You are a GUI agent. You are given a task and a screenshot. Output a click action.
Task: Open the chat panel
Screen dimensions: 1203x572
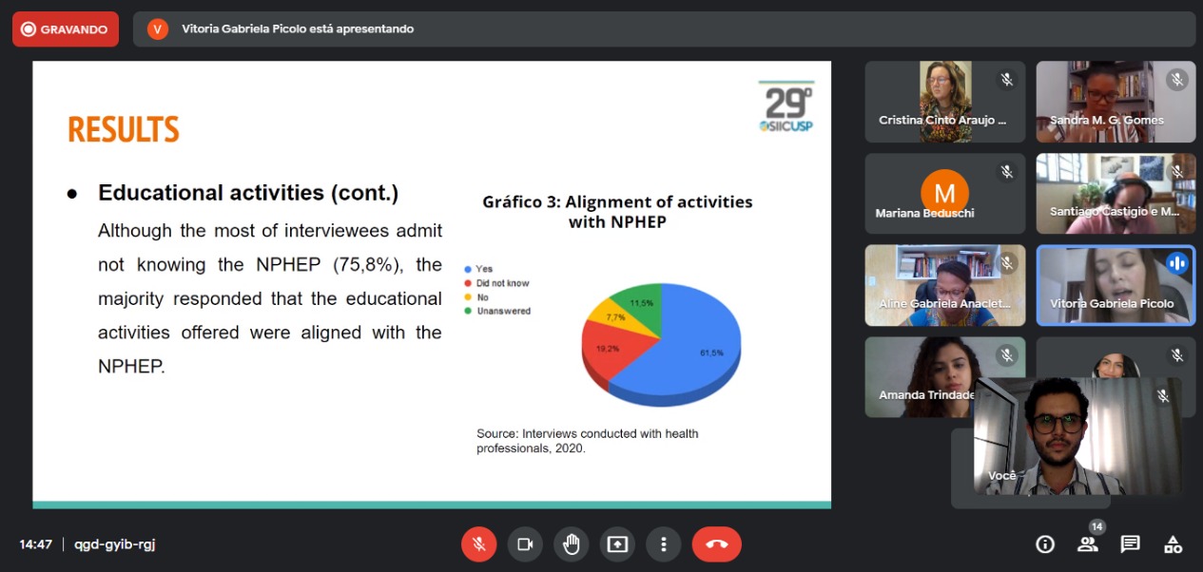1130,544
